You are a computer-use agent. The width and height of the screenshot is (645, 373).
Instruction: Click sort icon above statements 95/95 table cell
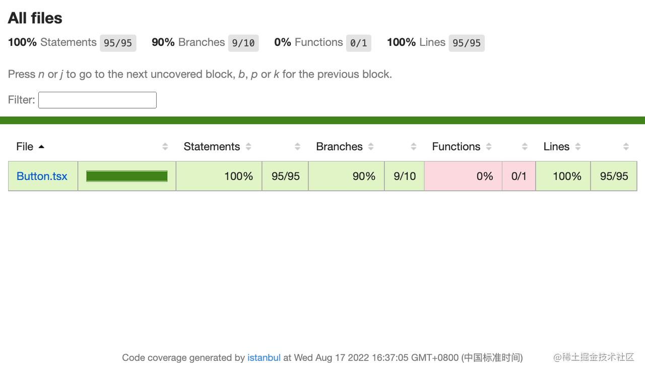click(x=297, y=147)
